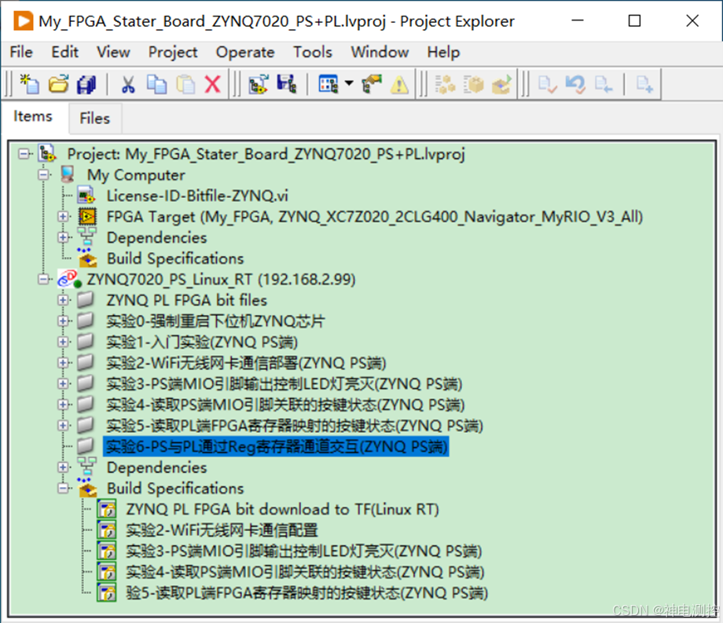Open the Tools menu

[x=313, y=52]
